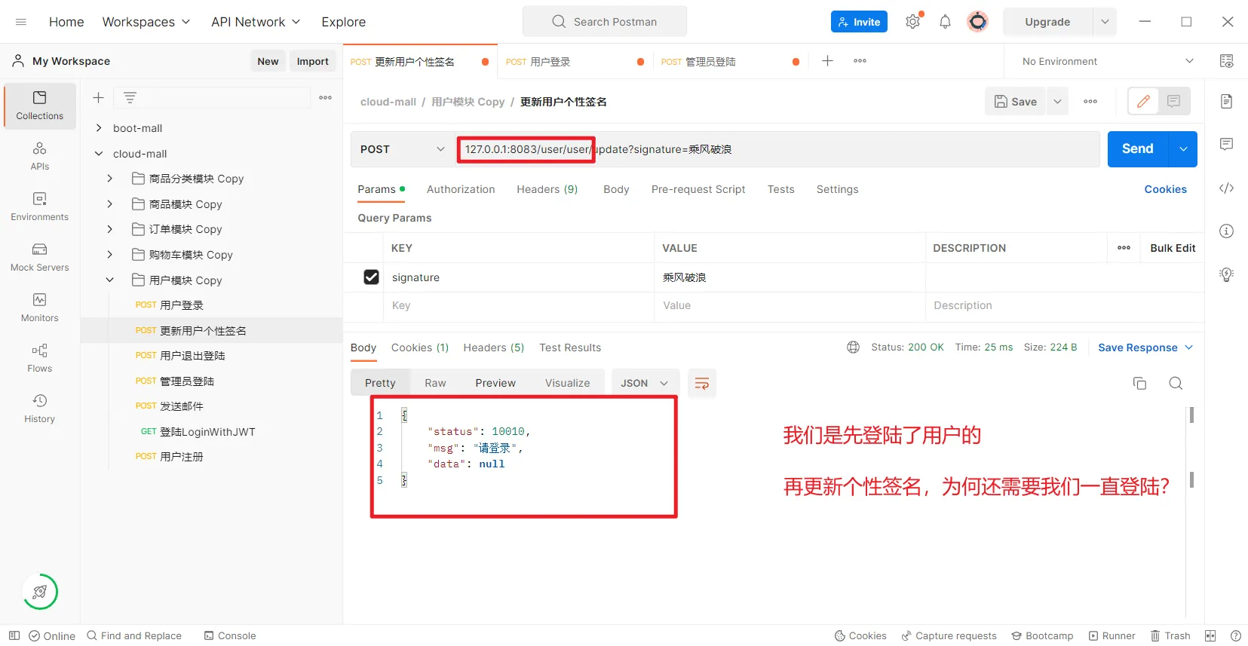The width and height of the screenshot is (1248, 646).
Task: Open the code snippet panel icon
Action: 1226,188
